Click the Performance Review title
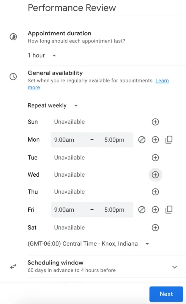The height and width of the screenshot is (304, 186). click(72, 8)
